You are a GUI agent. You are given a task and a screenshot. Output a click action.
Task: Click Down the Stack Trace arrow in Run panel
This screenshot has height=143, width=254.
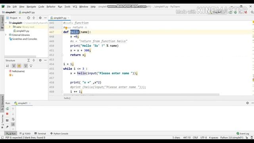pyautogui.click(x=13, y=114)
